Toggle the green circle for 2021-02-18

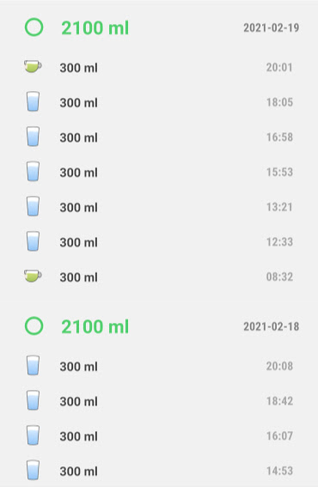point(34,326)
